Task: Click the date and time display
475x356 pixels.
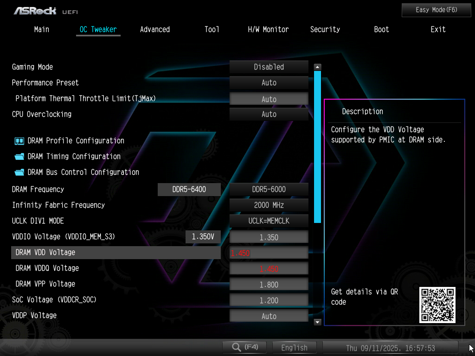Action: pos(391,348)
